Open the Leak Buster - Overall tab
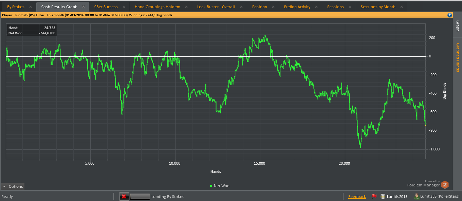Screen dimensions: 462x201 point(216,7)
